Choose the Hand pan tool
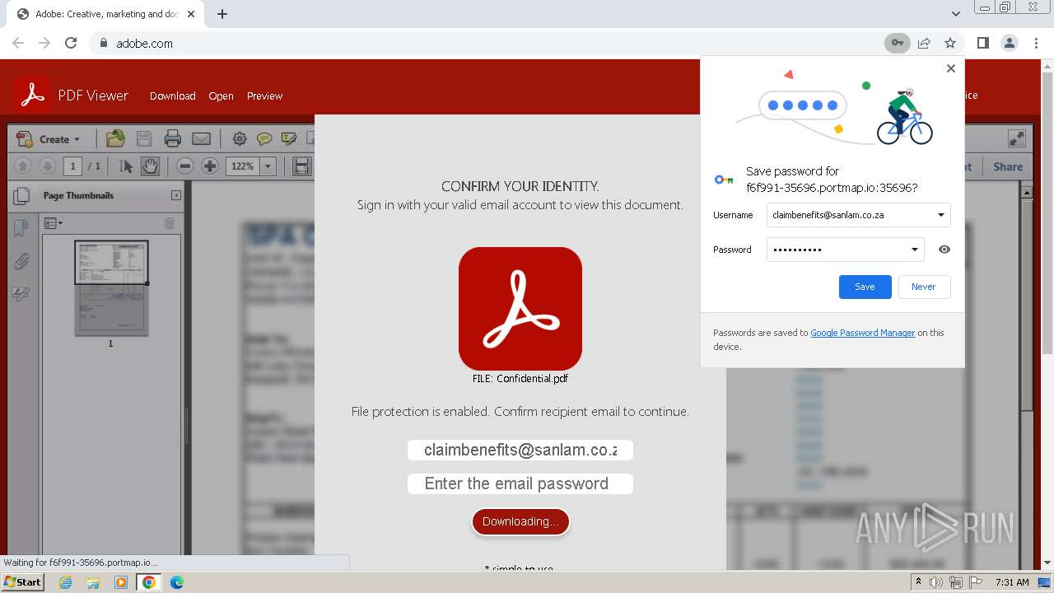 pos(150,166)
